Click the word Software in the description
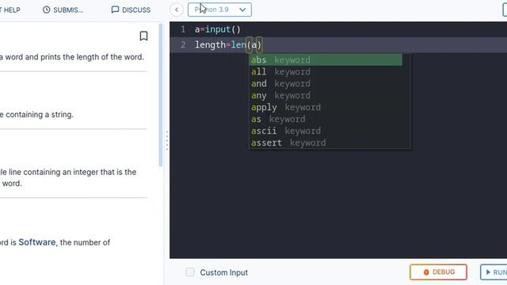507x285 pixels. point(37,242)
